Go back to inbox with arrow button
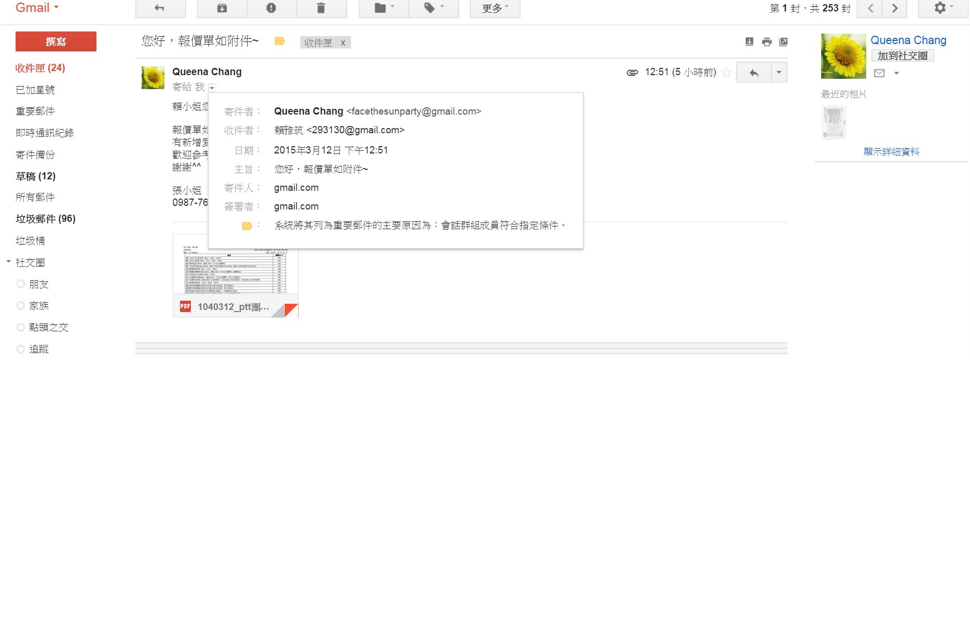 [x=160, y=8]
